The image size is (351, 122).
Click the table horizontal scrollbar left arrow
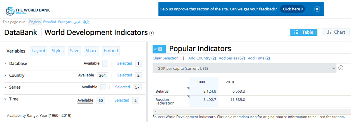(x=155, y=111)
